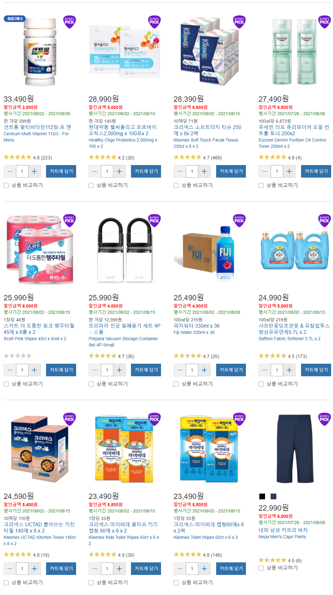
Task: Click Buyer's Pick badge on Eucerin toner
Action: click(x=324, y=22)
